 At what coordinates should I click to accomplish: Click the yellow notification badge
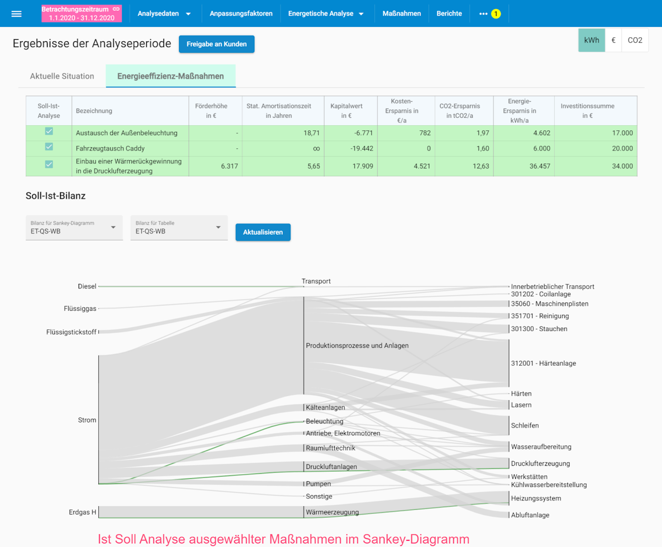point(496,14)
